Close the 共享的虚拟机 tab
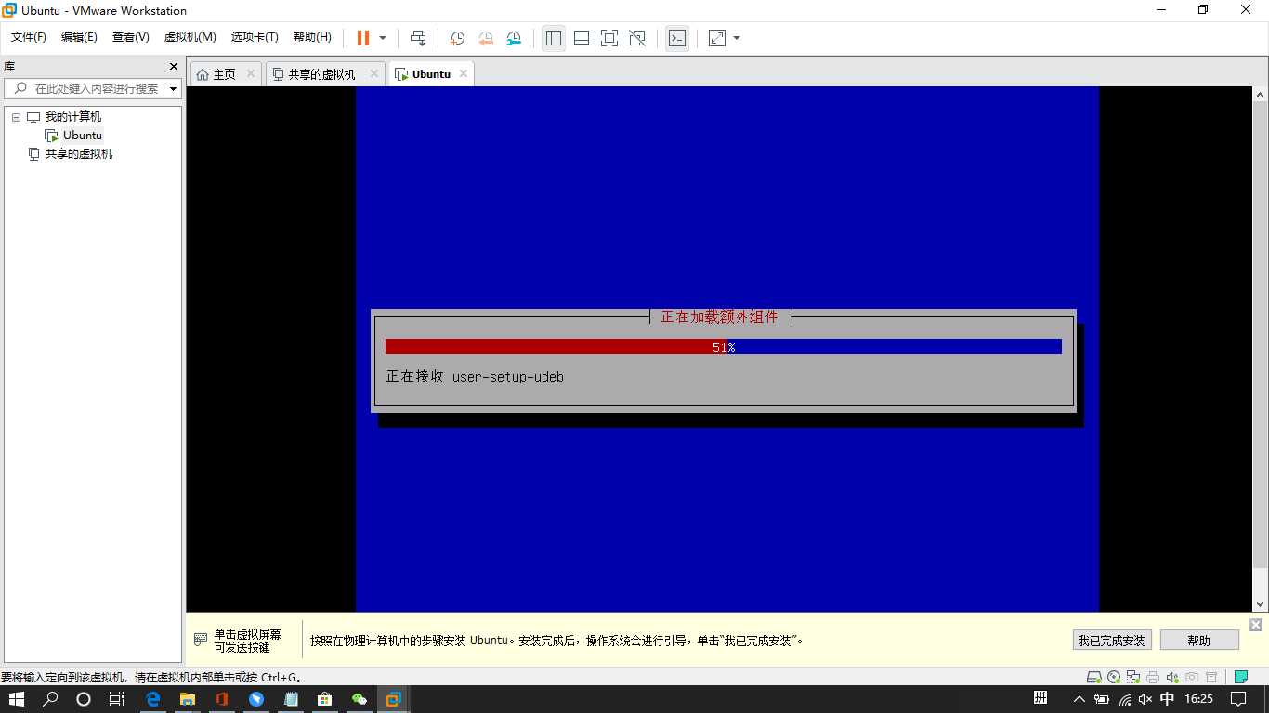The image size is (1269, 713). click(374, 73)
